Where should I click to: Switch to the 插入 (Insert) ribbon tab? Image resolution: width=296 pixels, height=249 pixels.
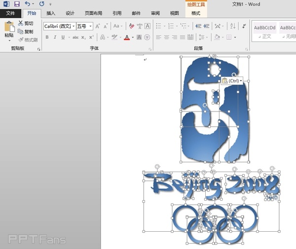click(51, 13)
